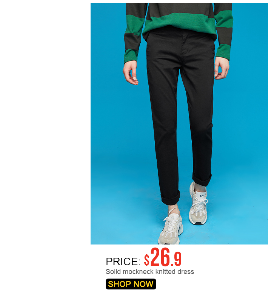Click the rolled cuff of rear pant leg
Viewport: 271px width, 306px height.
point(202,179)
